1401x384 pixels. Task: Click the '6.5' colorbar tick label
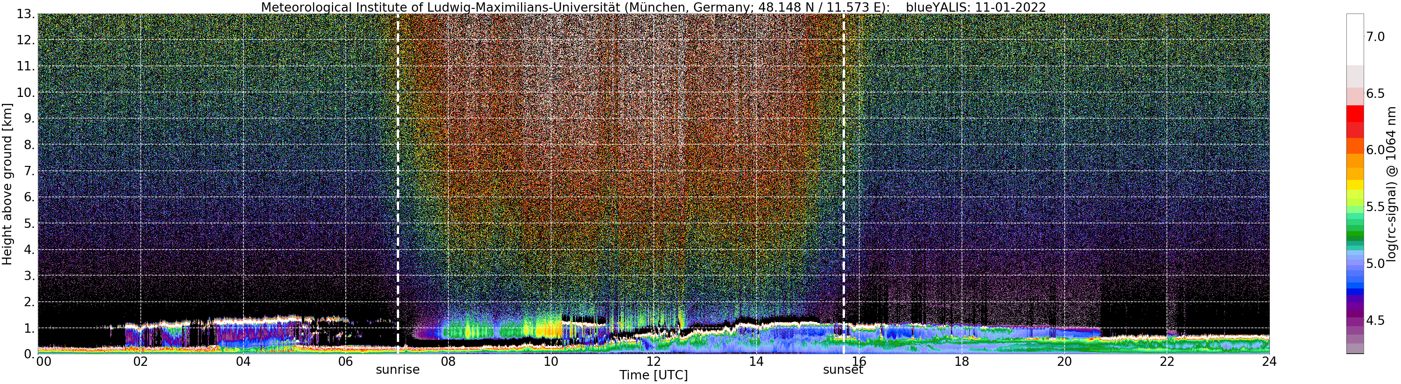click(x=1376, y=93)
